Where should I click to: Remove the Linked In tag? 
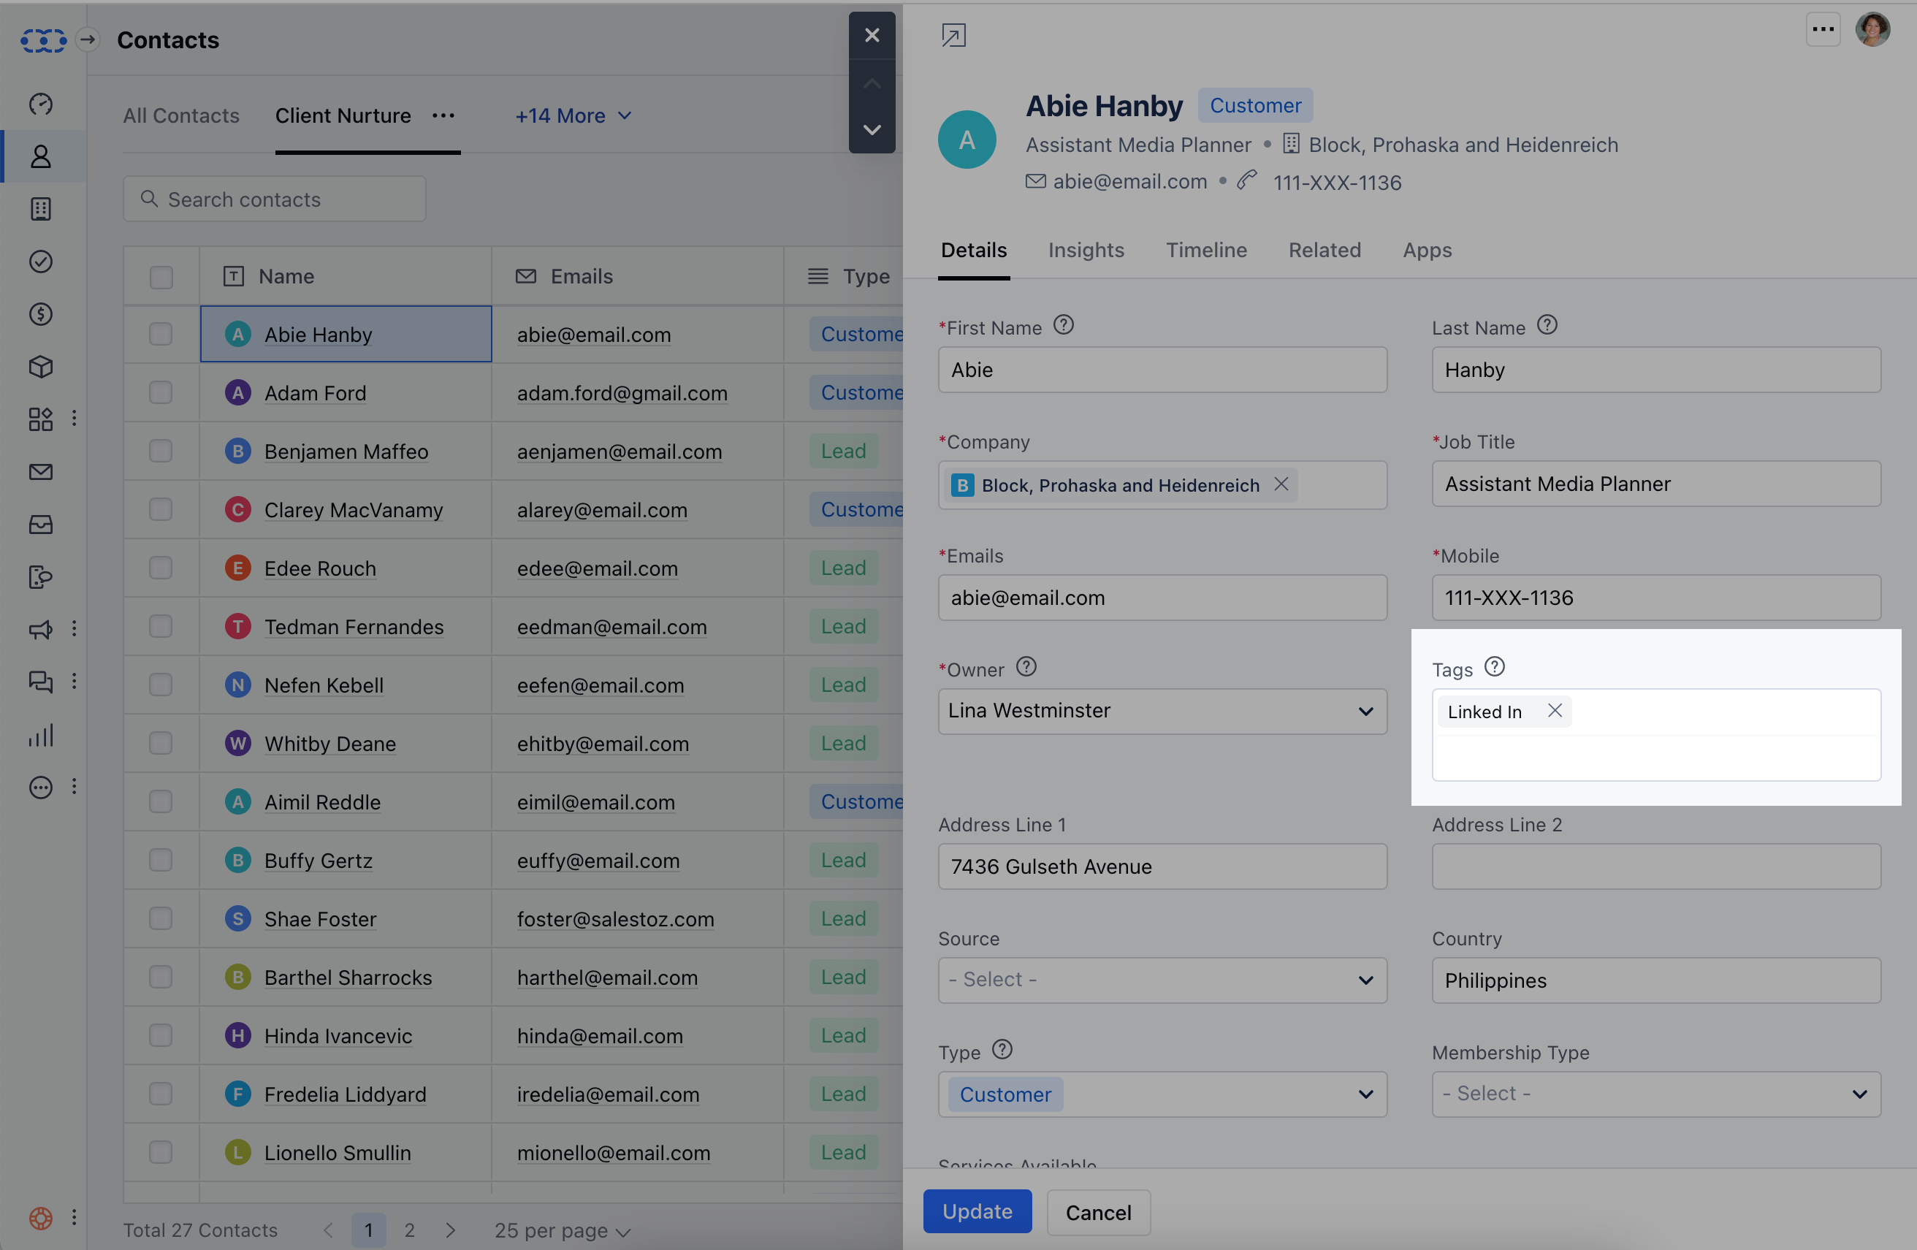click(x=1555, y=710)
